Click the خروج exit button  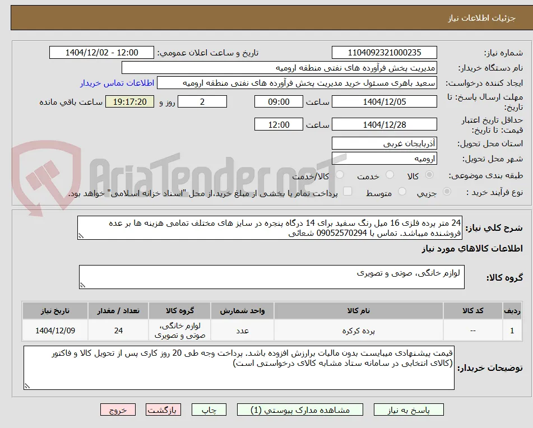(118, 410)
